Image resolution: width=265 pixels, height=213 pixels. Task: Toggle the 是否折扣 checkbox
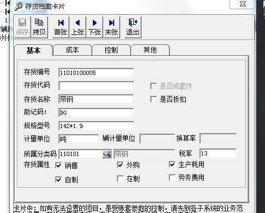click(x=154, y=100)
